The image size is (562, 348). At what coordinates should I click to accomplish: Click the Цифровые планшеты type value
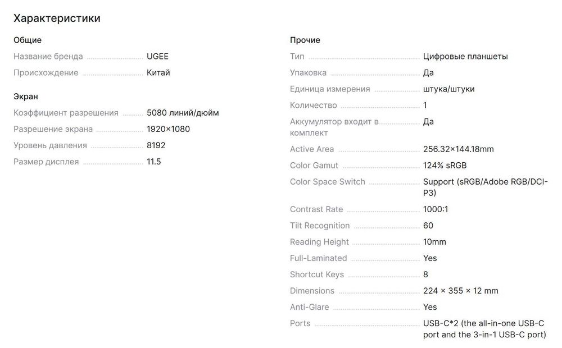[x=465, y=56]
